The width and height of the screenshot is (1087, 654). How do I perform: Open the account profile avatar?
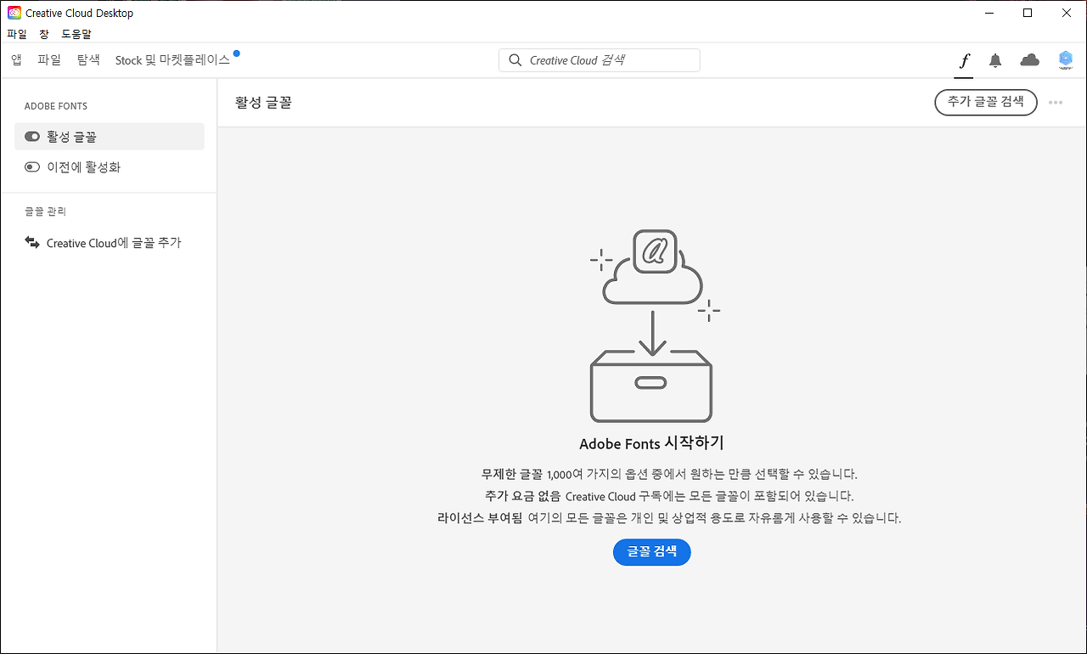pos(1066,59)
